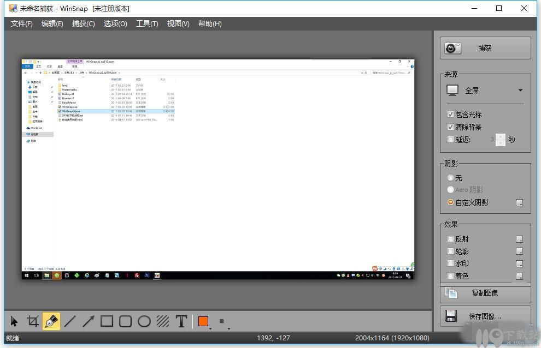Image resolution: width=541 pixels, height=348 pixels.
Task: Open the 编辑(E) menu
Action: (52, 24)
